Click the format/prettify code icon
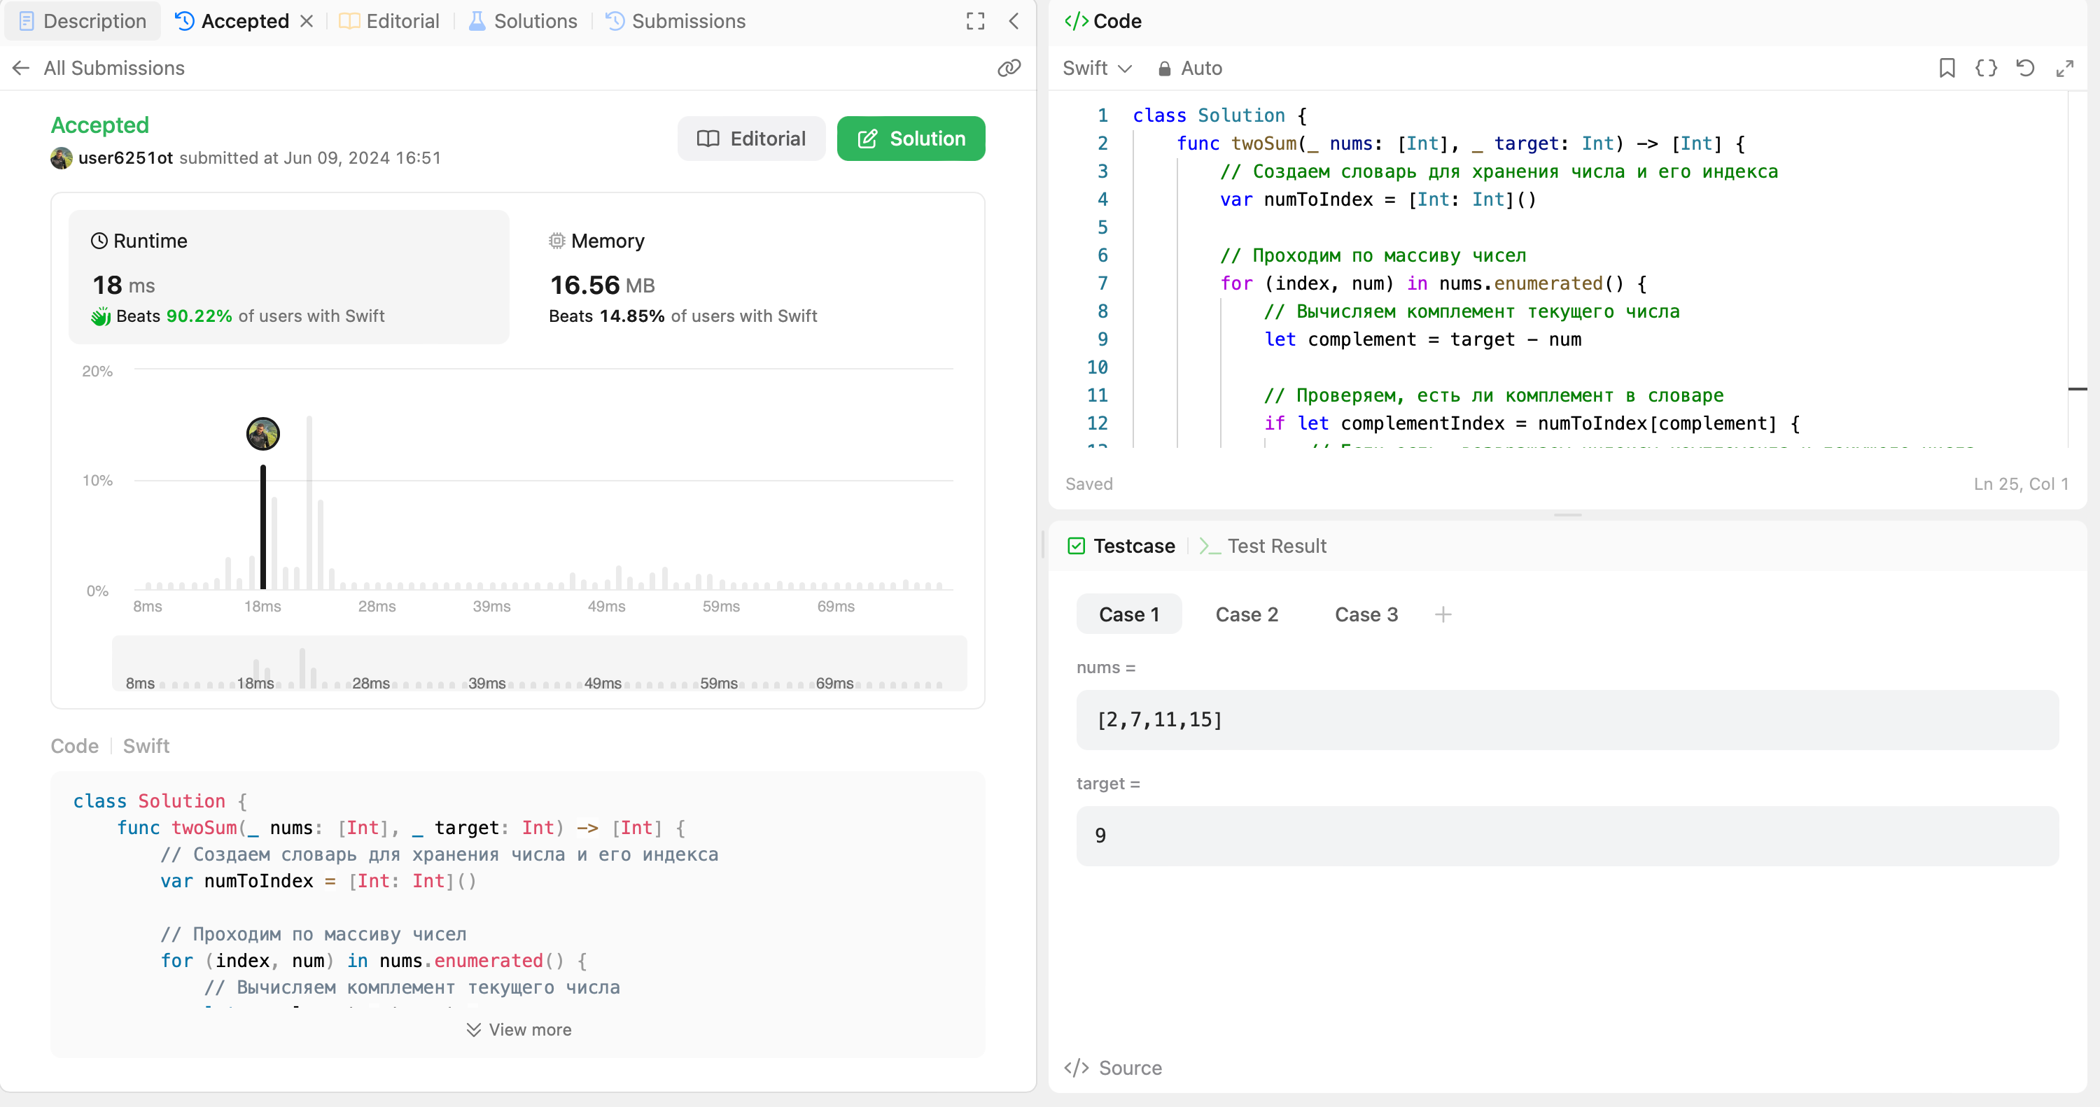 (x=1987, y=66)
